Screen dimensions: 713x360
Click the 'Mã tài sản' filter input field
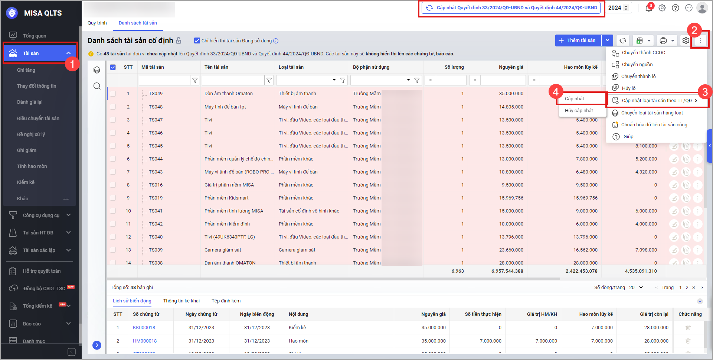tap(164, 80)
